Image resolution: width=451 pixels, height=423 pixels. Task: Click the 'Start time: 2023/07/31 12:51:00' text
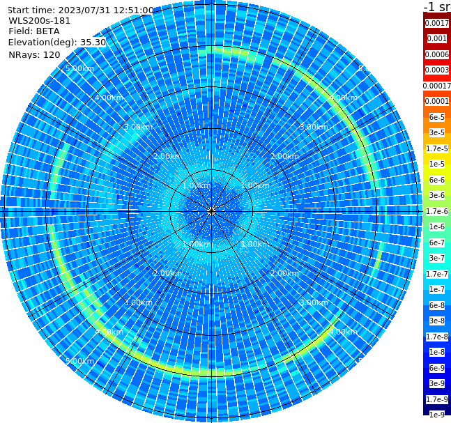tap(80, 10)
